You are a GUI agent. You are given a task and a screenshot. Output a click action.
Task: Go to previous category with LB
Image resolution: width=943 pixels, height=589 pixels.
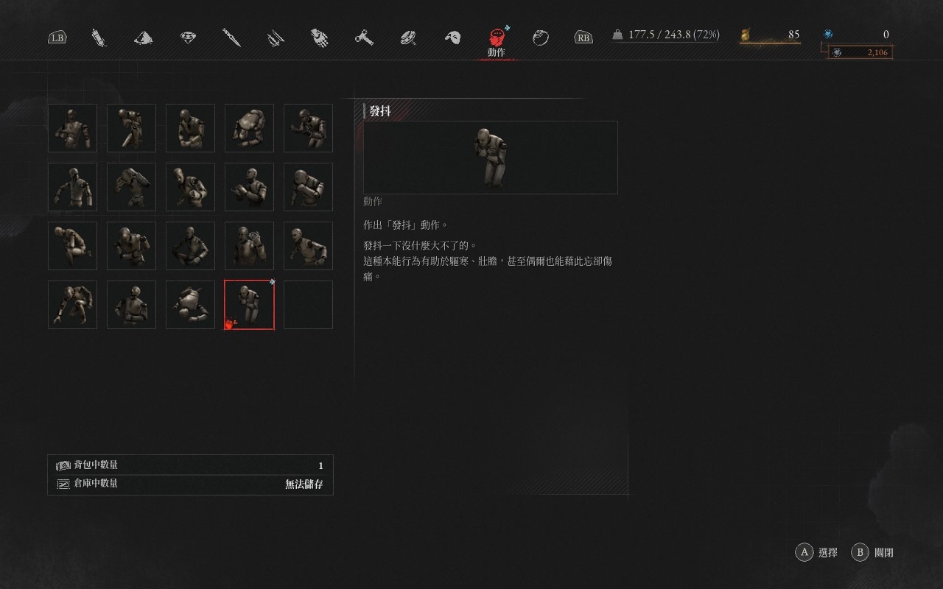point(57,38)
